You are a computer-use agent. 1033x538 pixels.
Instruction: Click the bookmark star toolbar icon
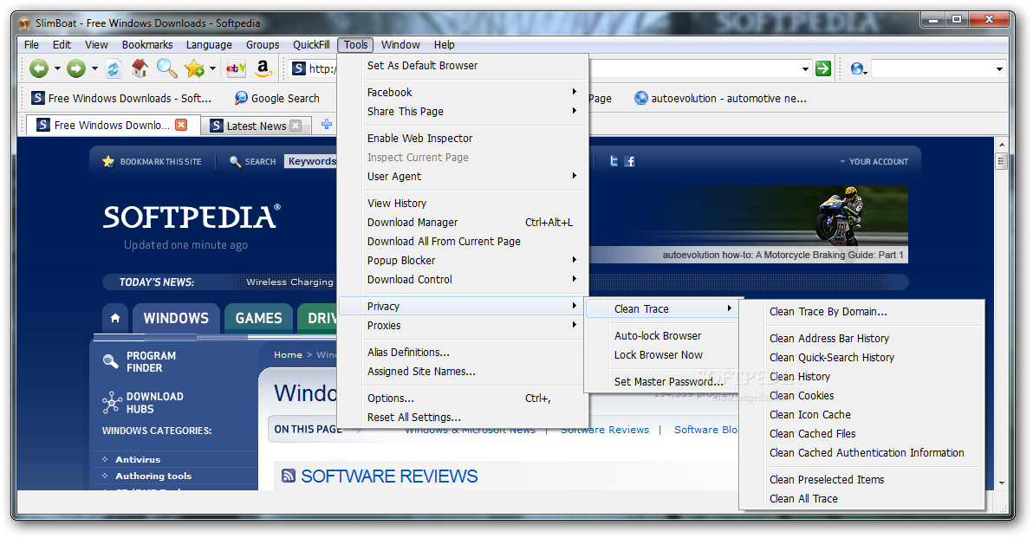pyautogui.click(x=194, y=68)
